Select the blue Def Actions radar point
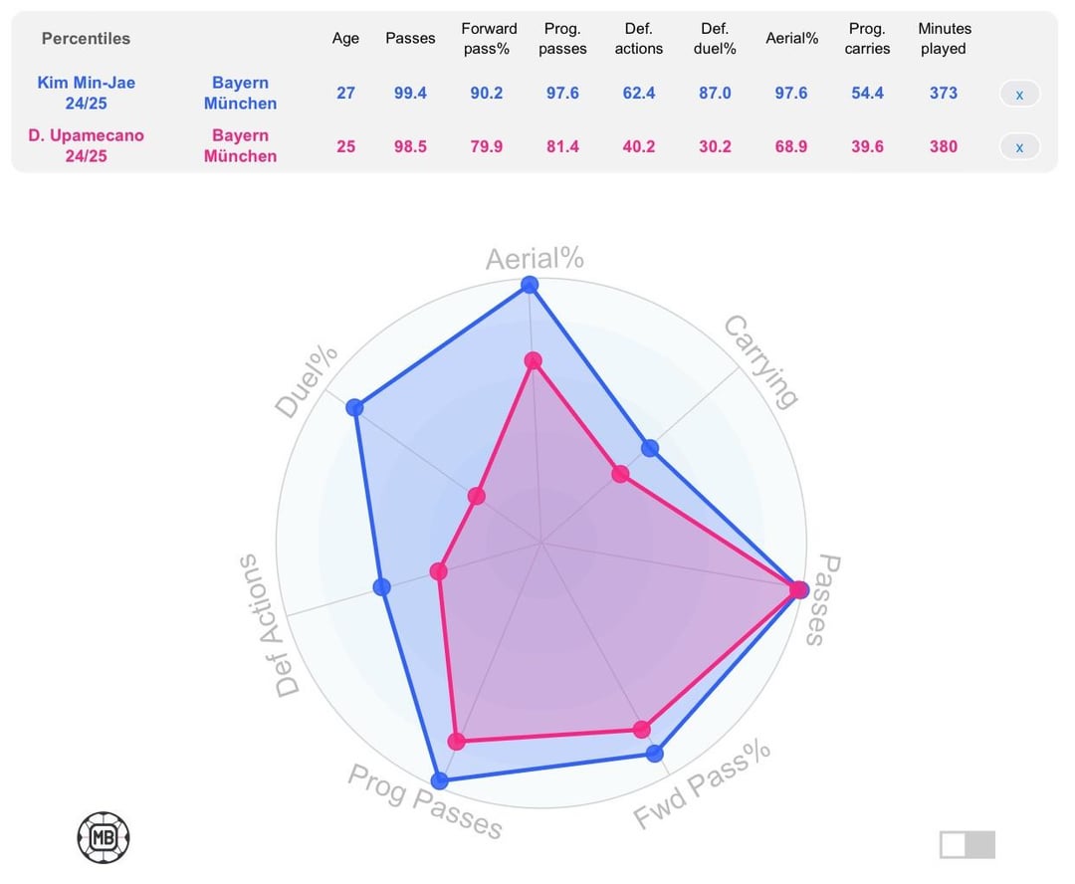This screenshot has height=884, width=1075. pos(381,587)
